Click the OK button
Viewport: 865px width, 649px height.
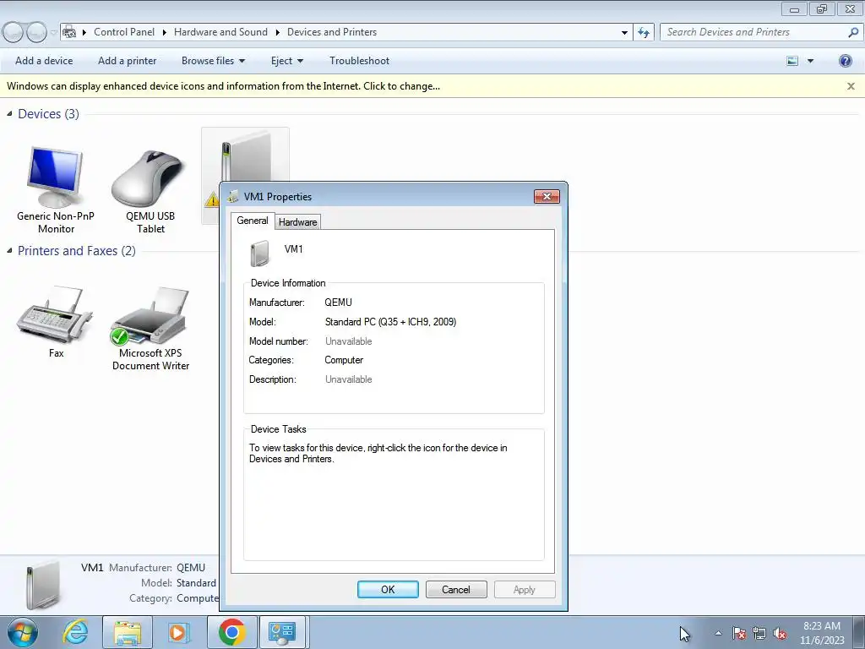tap(388, 589)
